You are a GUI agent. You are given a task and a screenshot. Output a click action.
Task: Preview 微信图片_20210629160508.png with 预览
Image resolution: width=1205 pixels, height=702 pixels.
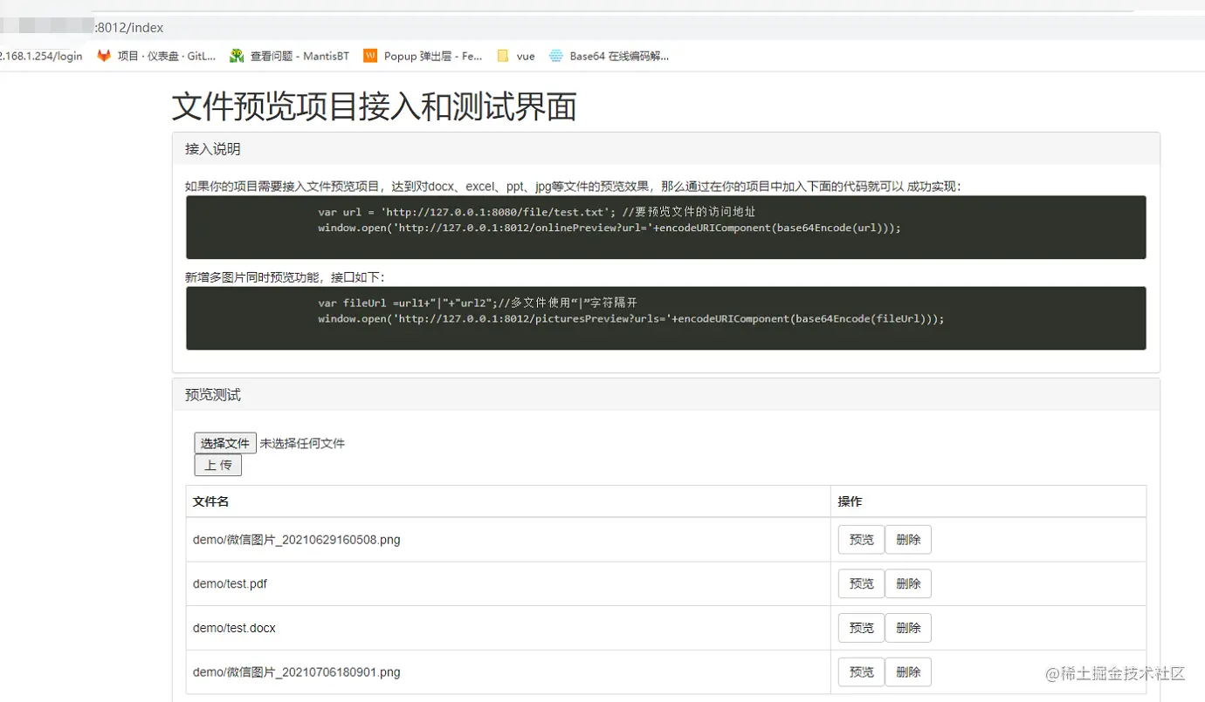pyautogui.click(x=861, y=540)
